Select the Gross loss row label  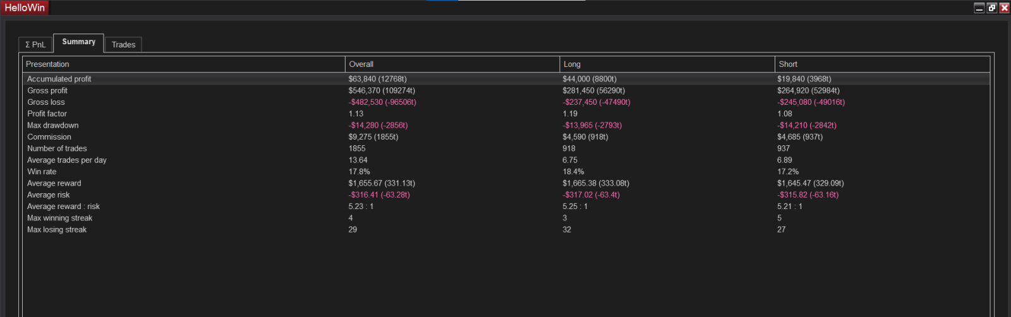click(45, 102)
